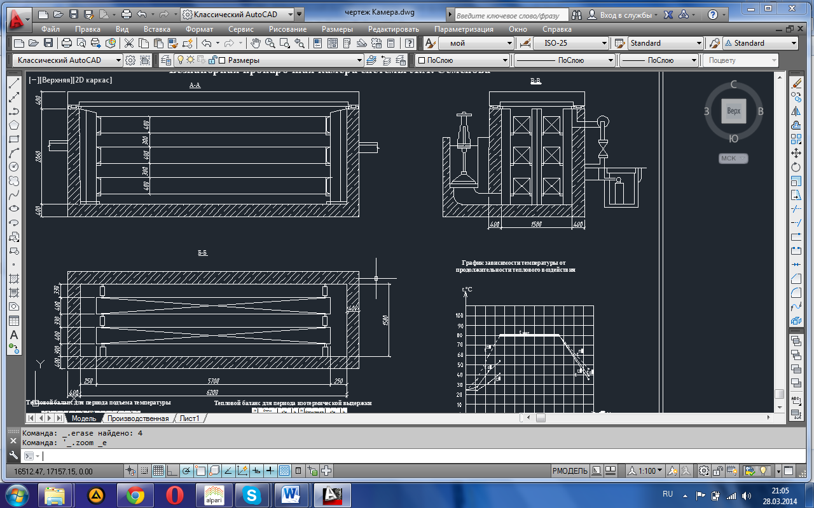Click the keyword search field in the title bar
The width and height of the screenshot is (814, 508).
(511, 14)
